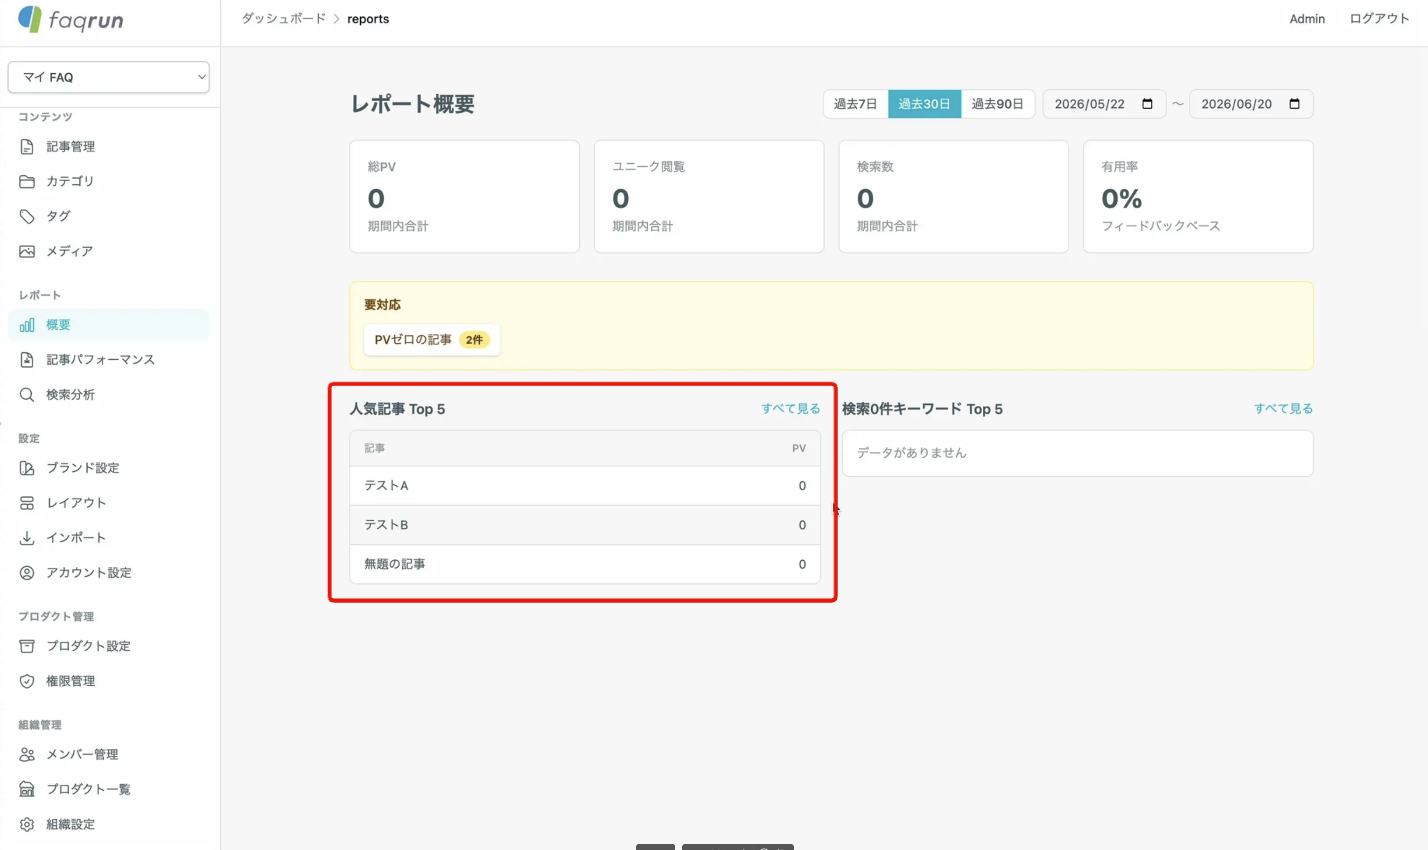
Task: Click the テストA article row
Action: pyautogui.click(x=585, y=486)
